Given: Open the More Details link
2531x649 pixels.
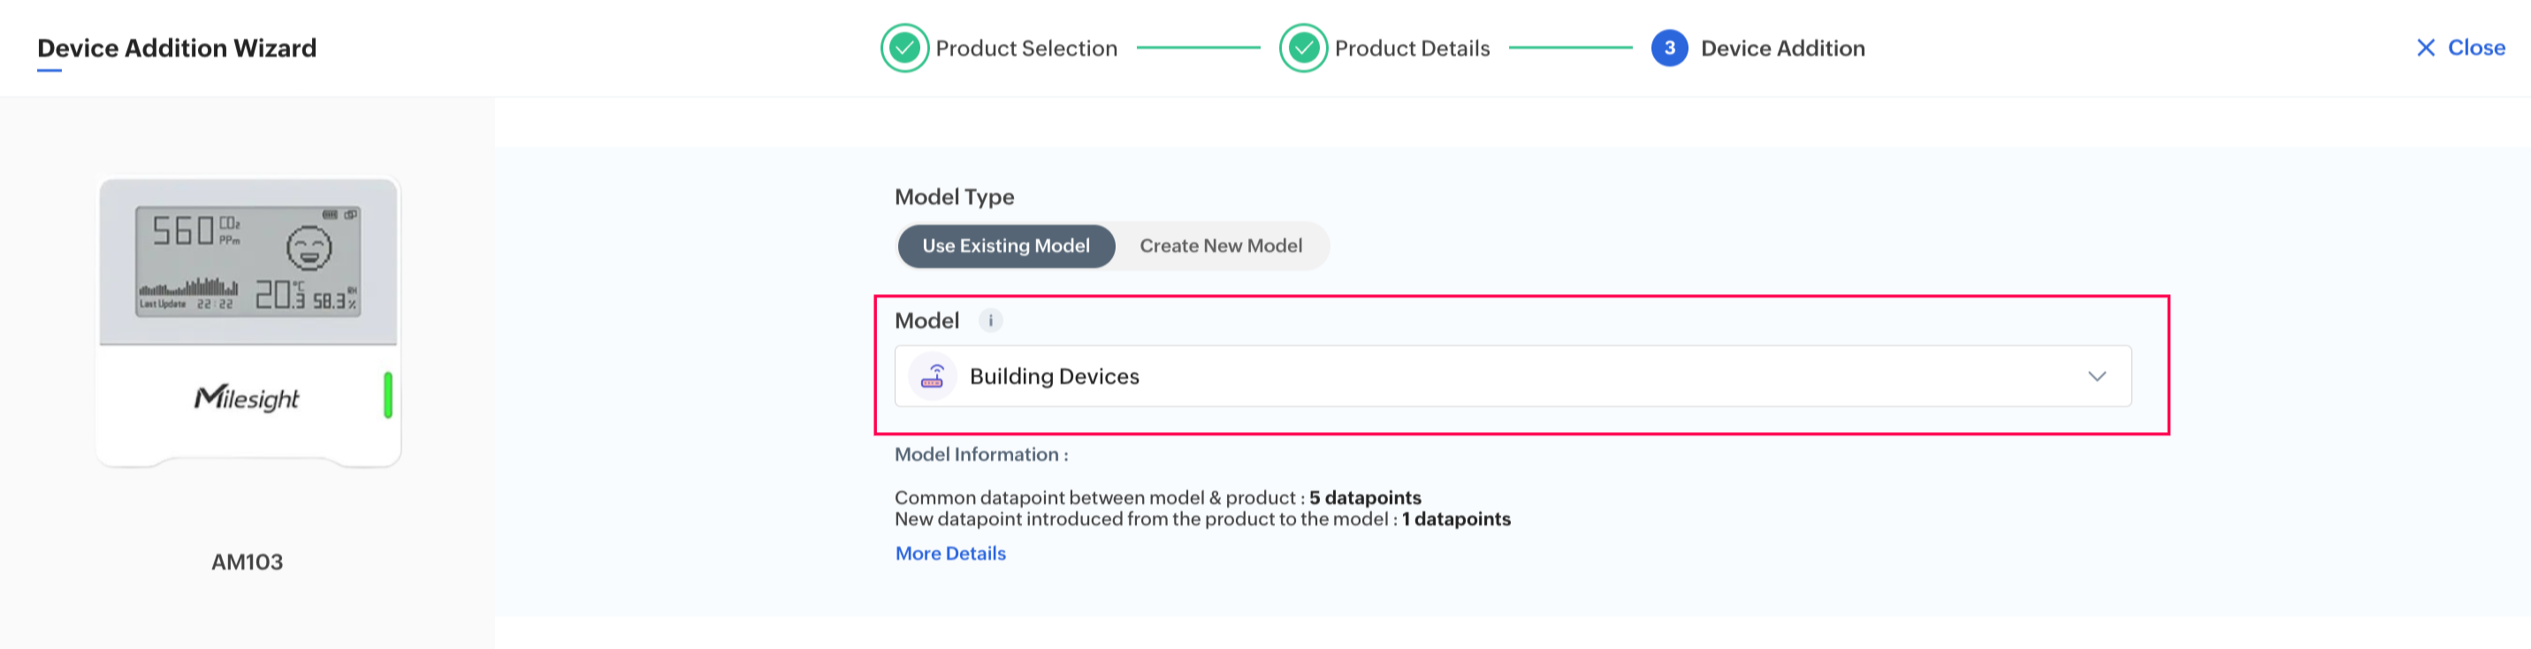Looking at the screenshot, I should 950,554.
